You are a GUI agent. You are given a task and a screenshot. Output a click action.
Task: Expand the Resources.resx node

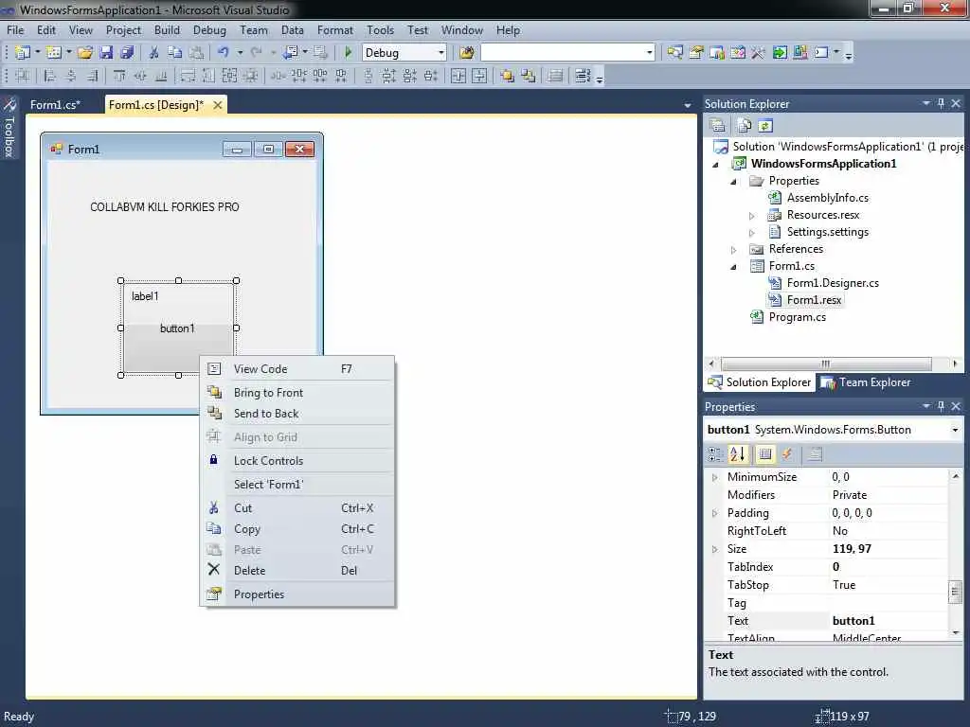click(751, 215)
